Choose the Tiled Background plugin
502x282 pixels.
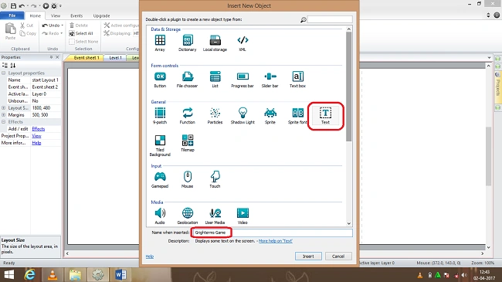point(160,145)
